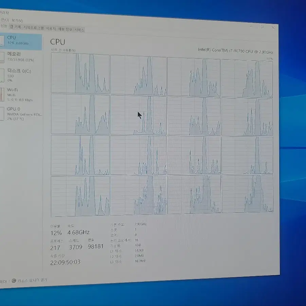Select 디스크 0(C:) in the sidebar
306x306 pixels.
coord(21,75)
